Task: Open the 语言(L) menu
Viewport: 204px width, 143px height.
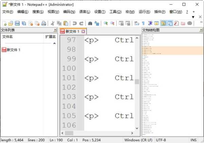Action: pyautogui.click(x=85, y=12)
